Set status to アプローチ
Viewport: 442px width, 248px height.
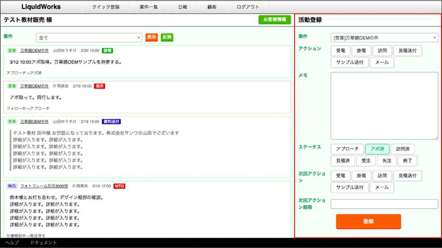point(347,149)
